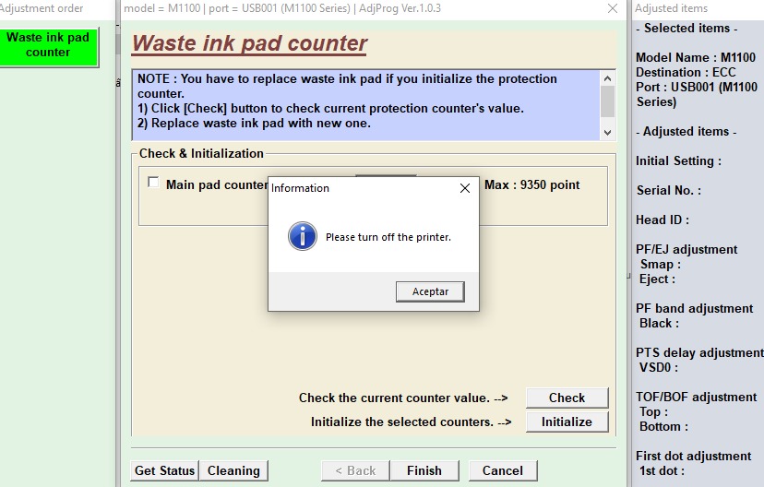Click the note box scrollbar thumb
The image size is (764, 487).
[x=607, y=101]
